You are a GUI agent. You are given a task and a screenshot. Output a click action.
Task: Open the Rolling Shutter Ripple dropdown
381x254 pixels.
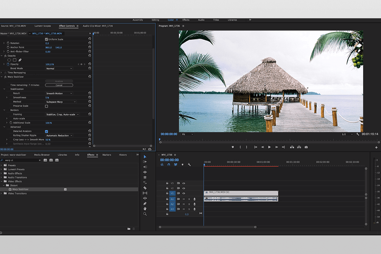(59, 135)
